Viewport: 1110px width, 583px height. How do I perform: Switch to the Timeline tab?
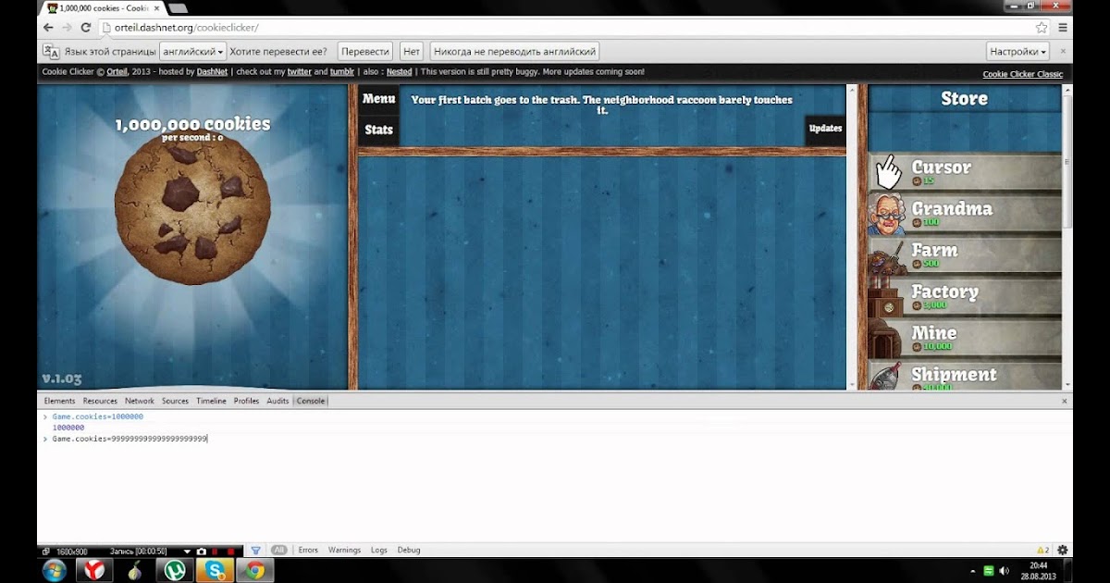click(x=211, y=401)
